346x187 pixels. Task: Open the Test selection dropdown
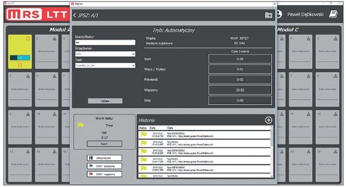(105, 65)
